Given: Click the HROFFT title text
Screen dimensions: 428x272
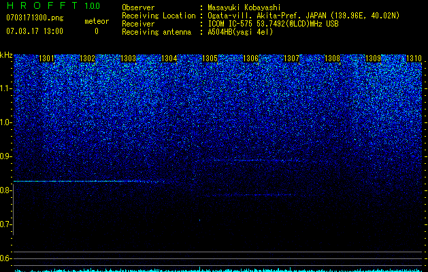Looking at the screenshot, I should click(x=42, y=5).
